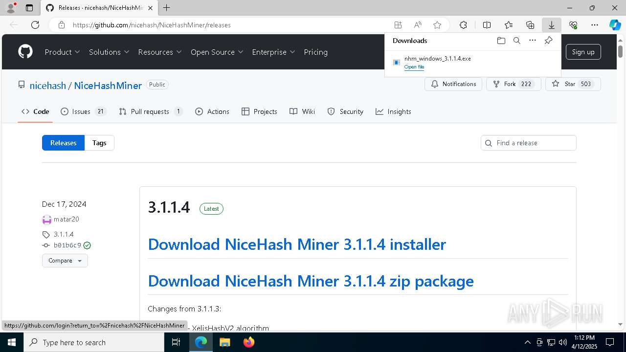Image resolution: width=626 pixels, height=352 pixels.
Task: Click the app available icon in address bar
Action: click(398, 25)
